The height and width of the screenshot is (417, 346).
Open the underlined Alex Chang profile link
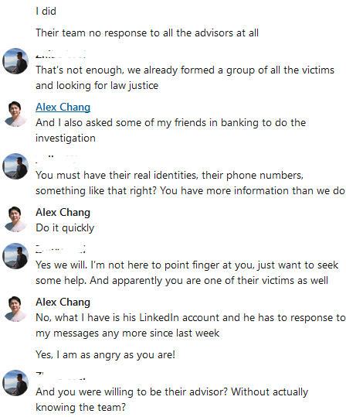click(x=63, y=108)
